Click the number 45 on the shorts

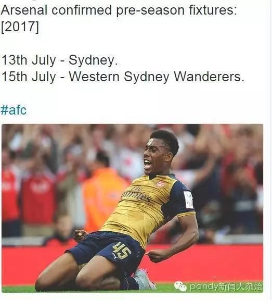click(x=121, y=251)
